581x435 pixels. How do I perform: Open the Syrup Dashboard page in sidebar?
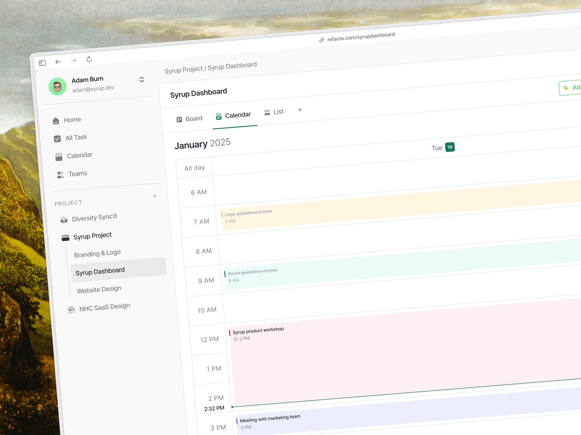(x=100, y=270)
